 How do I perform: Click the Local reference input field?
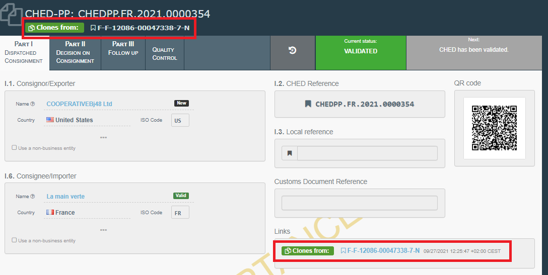[367, 153]
